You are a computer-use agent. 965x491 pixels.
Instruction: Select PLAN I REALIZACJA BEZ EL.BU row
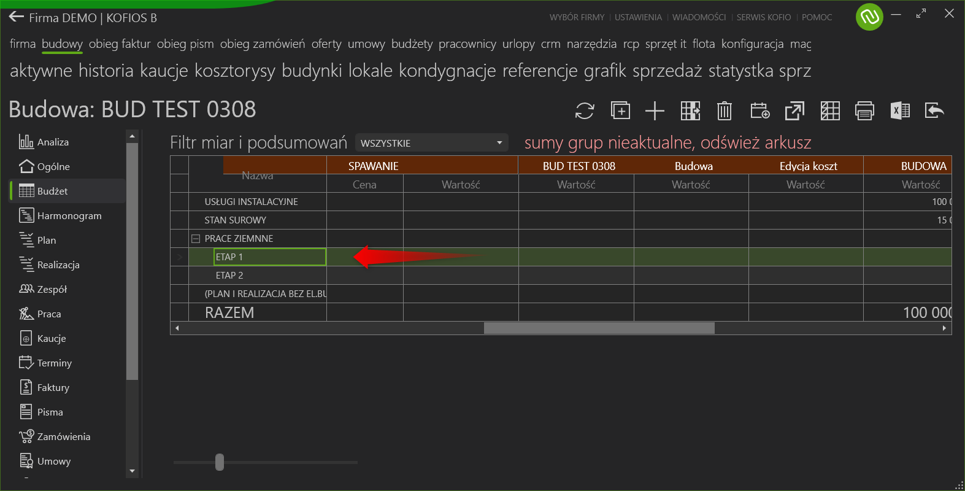point(561,294)
